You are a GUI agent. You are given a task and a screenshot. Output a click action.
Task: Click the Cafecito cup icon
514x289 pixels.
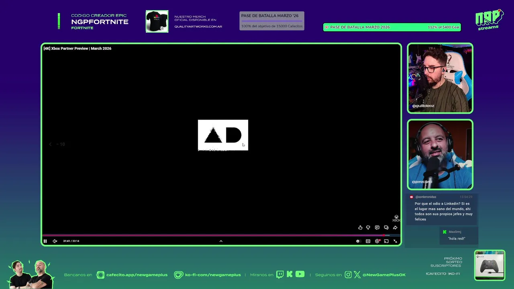coord(100,275)
